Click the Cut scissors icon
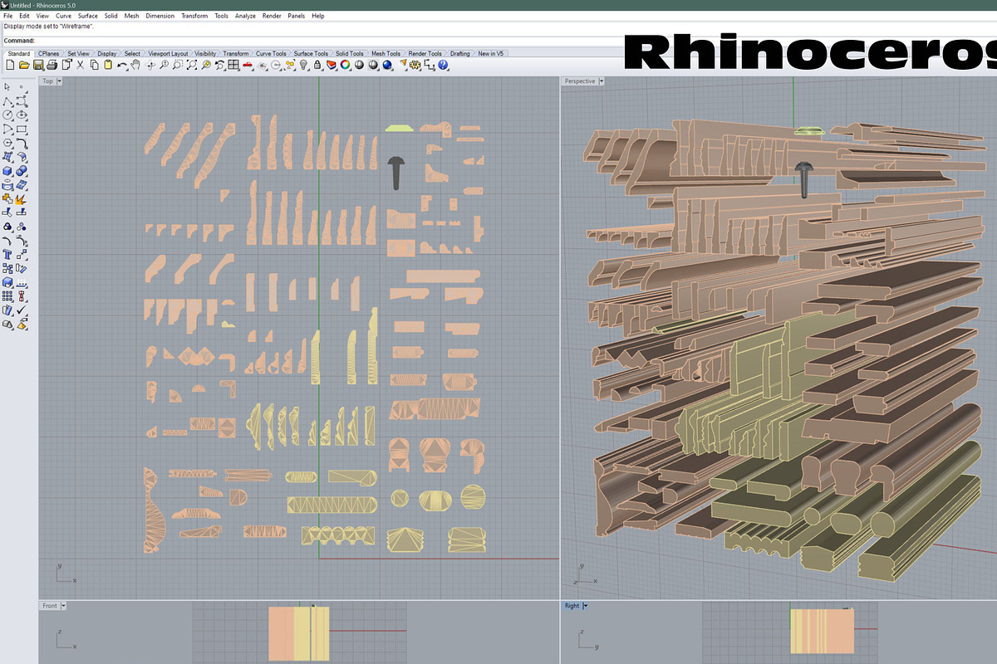 click(80, 65)
